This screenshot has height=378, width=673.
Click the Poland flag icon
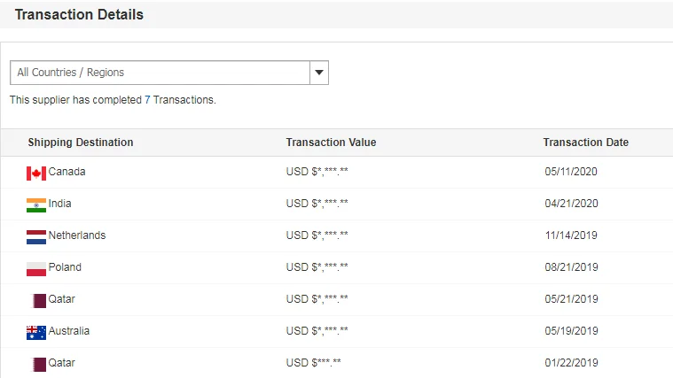click(x=36, y=269)
